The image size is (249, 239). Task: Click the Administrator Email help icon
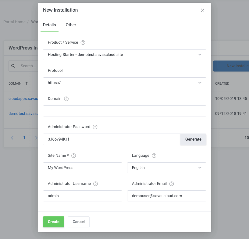(x=172, y=184)
